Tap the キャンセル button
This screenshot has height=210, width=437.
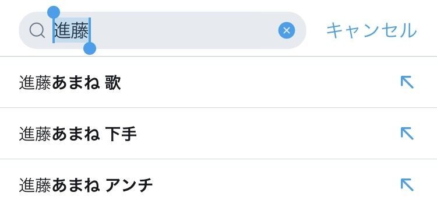tap(371, 30)
